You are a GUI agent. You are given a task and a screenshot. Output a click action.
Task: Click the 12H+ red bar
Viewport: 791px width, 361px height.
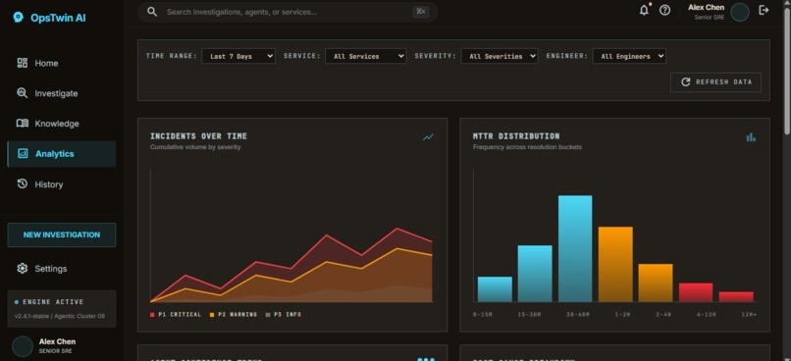[736, 297]
